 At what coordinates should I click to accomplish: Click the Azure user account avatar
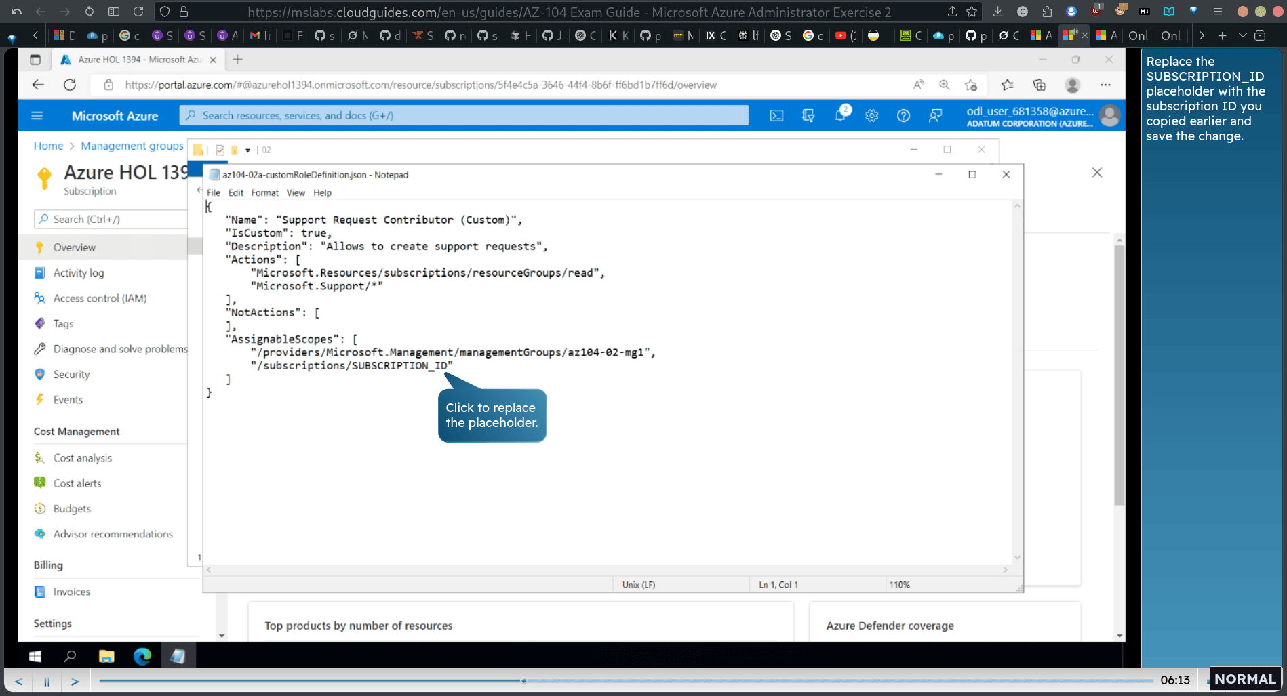click(1110, 116)
